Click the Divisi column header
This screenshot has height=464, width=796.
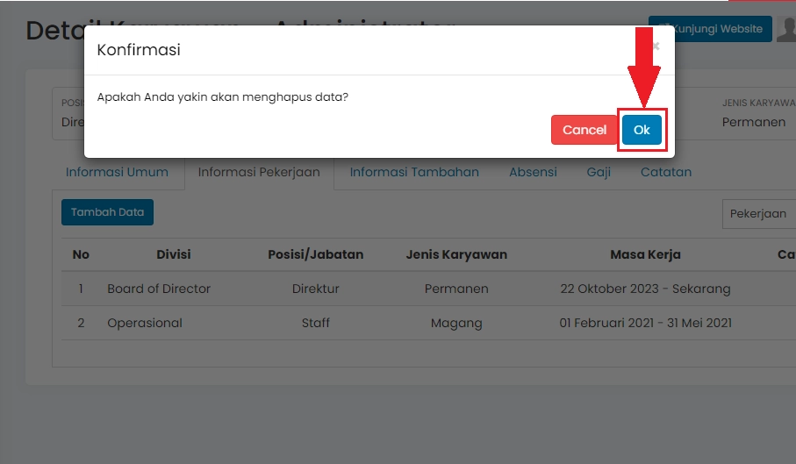click(x=174, y=254)
